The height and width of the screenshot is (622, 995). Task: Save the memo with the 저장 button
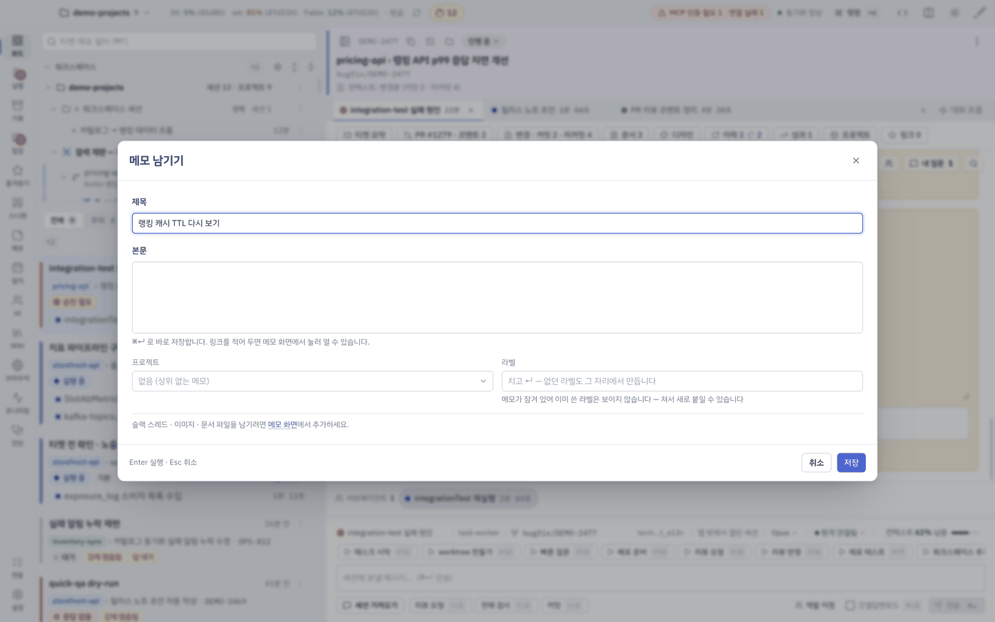point(851,462)
